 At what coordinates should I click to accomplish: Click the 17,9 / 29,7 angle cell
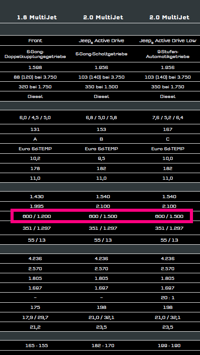tap(35, 317)
